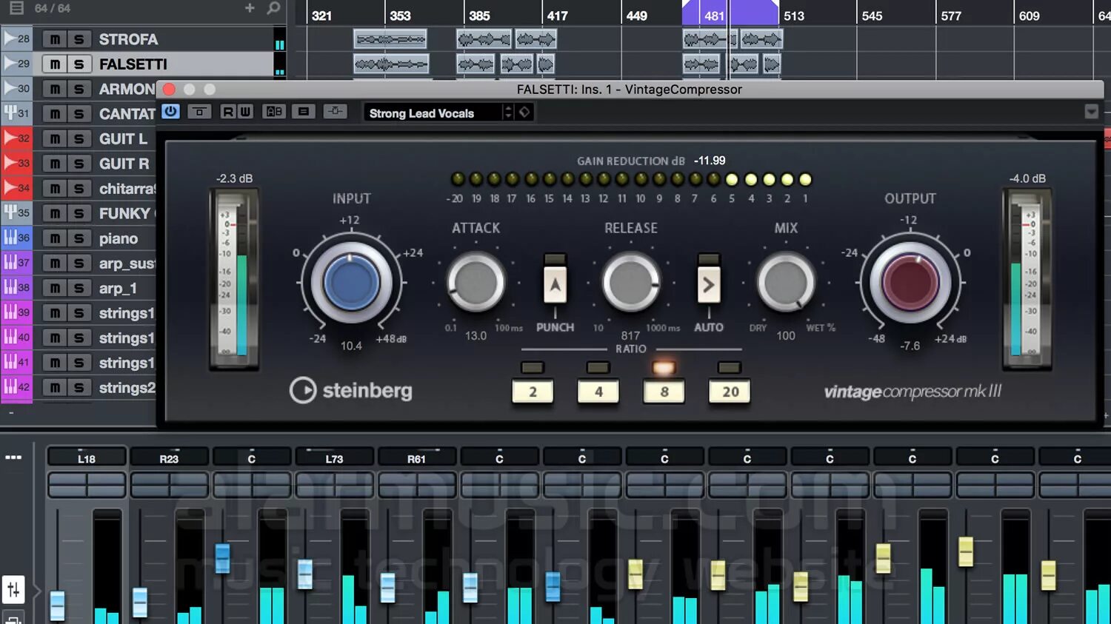Click the R61 pan field in mixer
1111x624 pixels.
tap(416, 458)
